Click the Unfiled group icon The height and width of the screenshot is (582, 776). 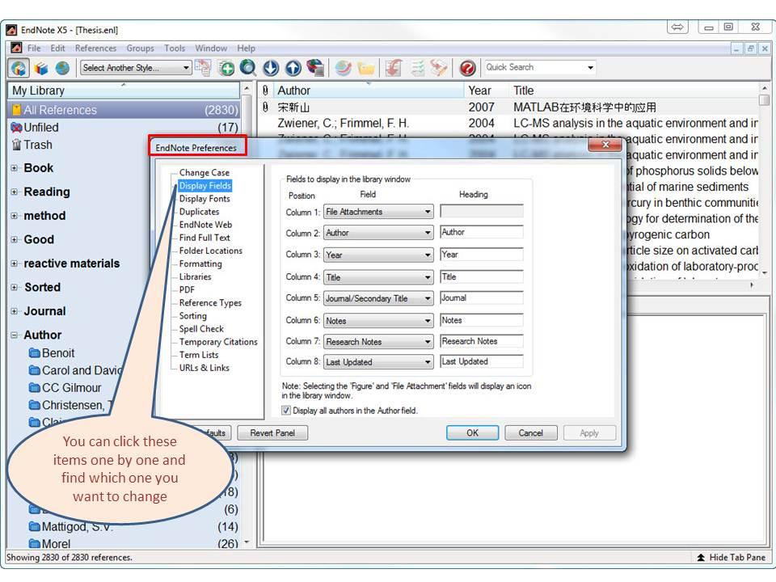[16, 127]
